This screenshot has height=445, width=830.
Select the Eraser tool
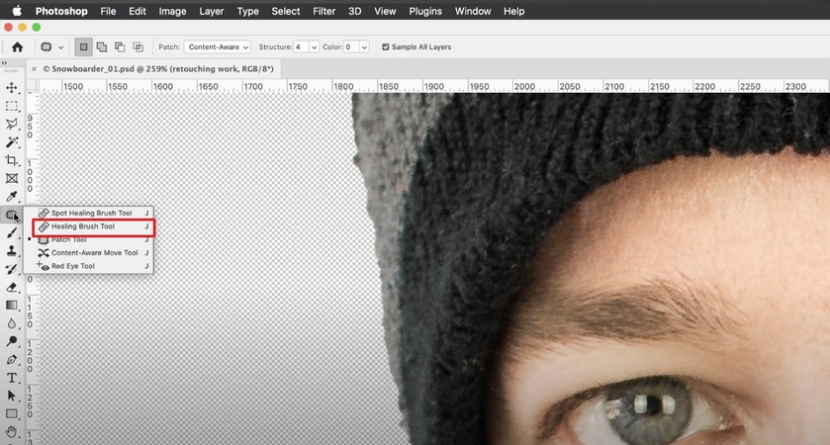pyautogui.click(x=12, y=287)
